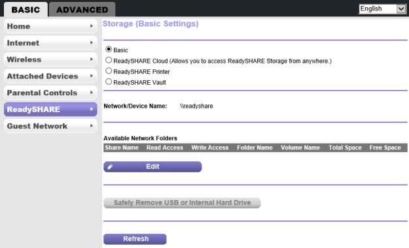
Task: Open the Internet menu item
Action: [x=50, y=43]
